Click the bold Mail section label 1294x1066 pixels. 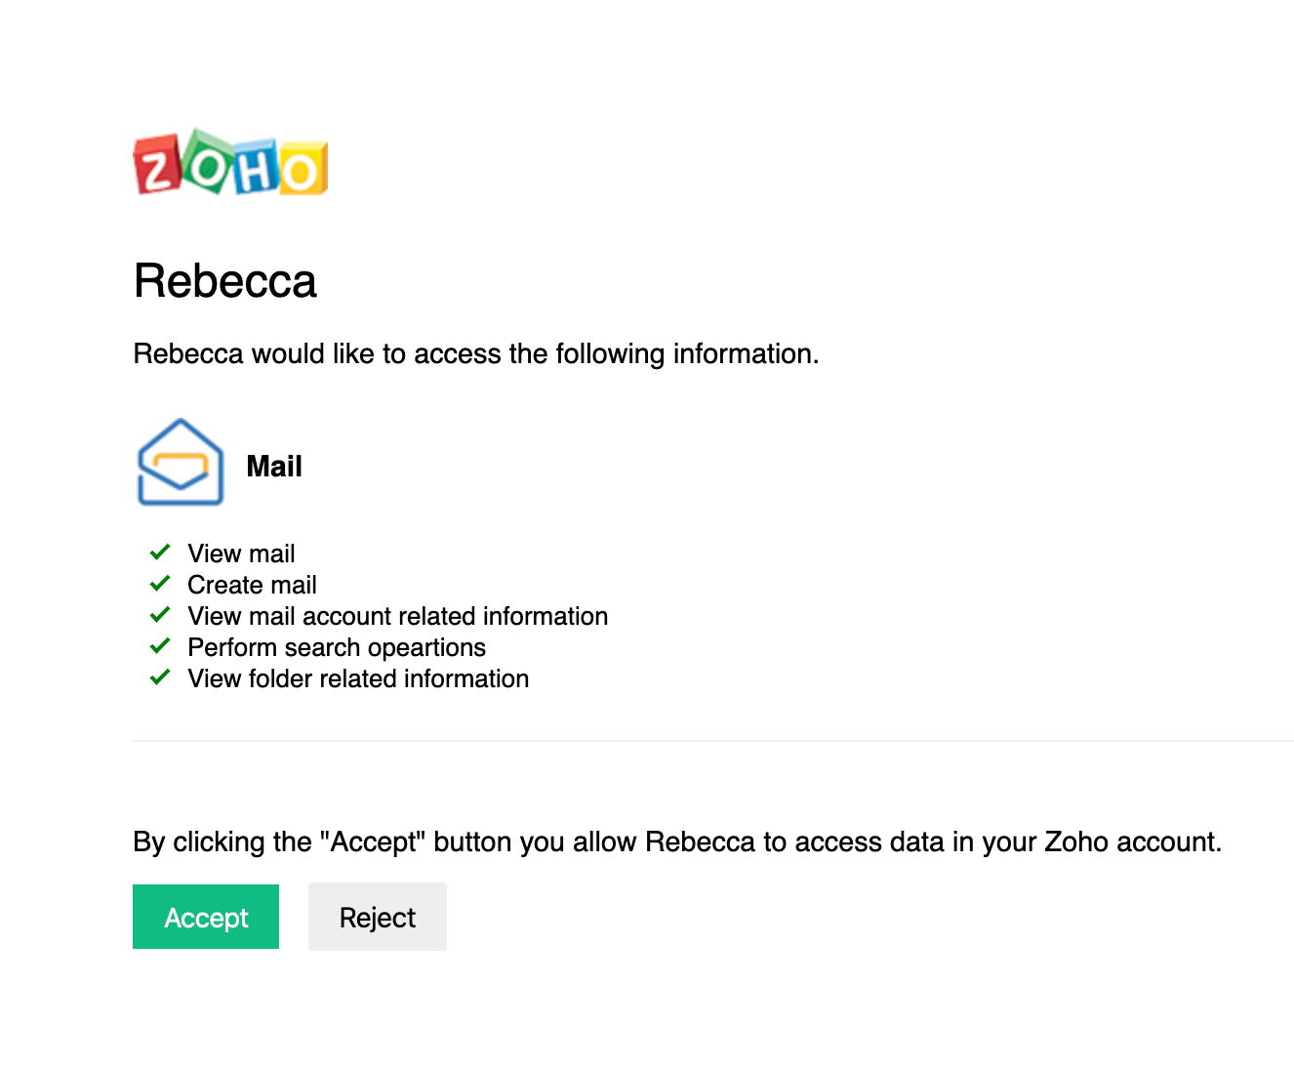click(274, 467)
